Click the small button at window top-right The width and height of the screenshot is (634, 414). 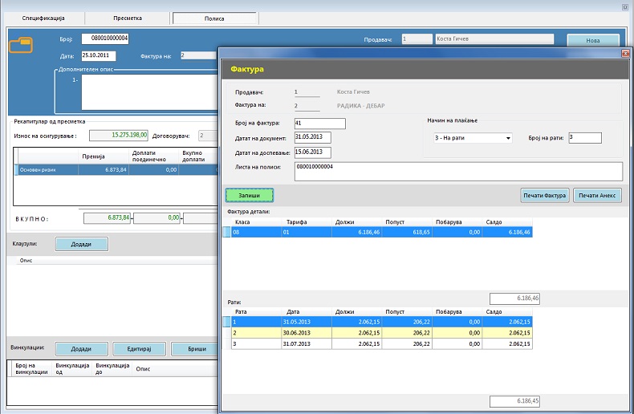click(624, 7)
